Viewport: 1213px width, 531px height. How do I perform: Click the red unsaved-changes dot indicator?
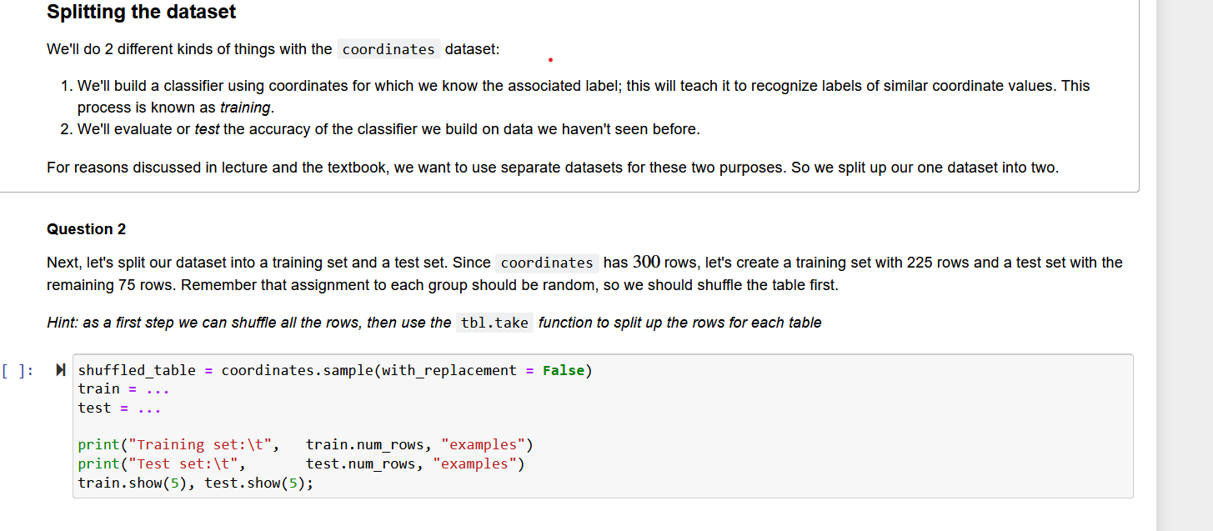tap(549, 59)
